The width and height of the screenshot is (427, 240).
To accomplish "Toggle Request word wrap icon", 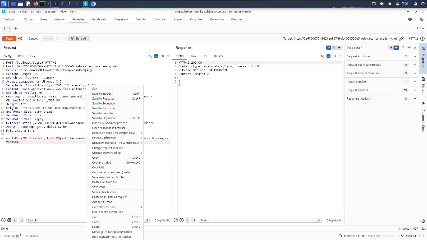I will tap(156, 56).
